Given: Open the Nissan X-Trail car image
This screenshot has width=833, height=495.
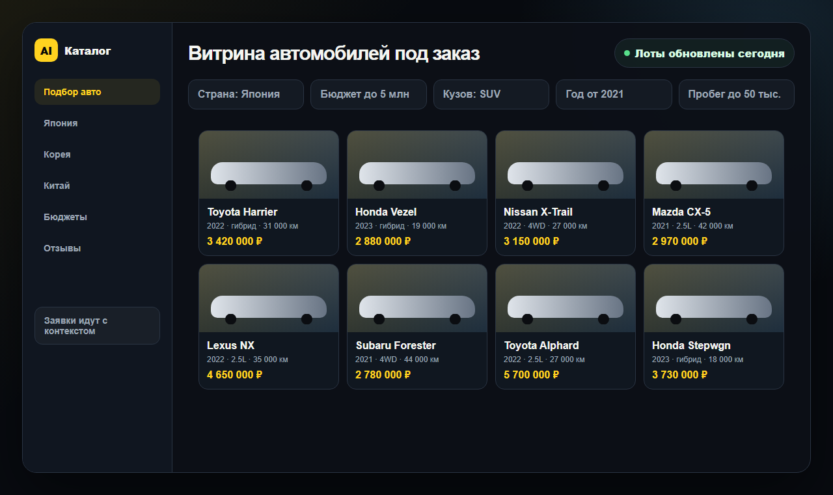Looking at the screenshot, I should click(x=566, y=165).
